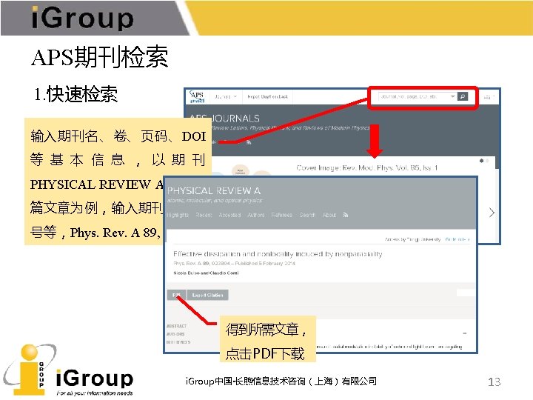
Task: Download the article via PDF button
Action: click(x=176, y=295)
